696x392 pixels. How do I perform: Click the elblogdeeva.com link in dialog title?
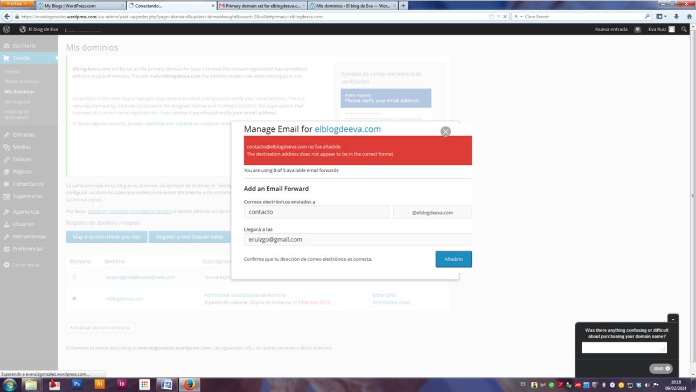point(347,129)
